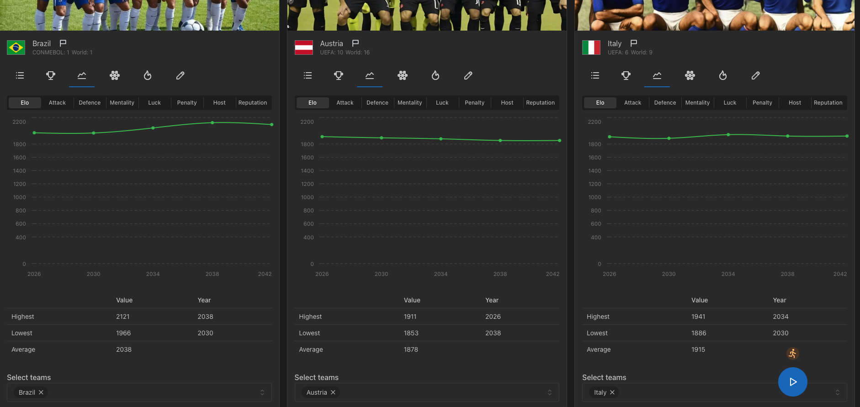Select the Host metric in Italy panel

(795, 103)
